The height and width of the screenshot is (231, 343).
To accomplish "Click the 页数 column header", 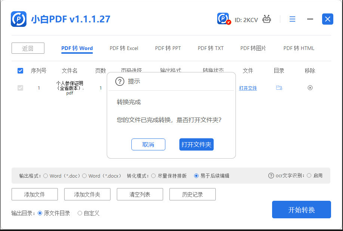I will click(100, 71).
